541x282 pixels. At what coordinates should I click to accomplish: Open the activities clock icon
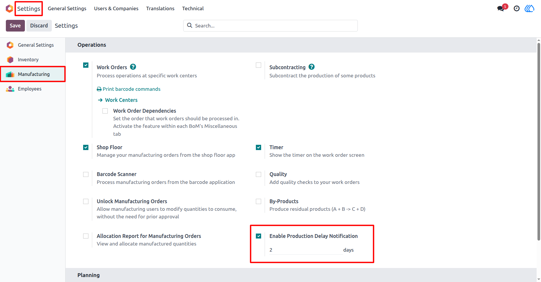point(517,8)
